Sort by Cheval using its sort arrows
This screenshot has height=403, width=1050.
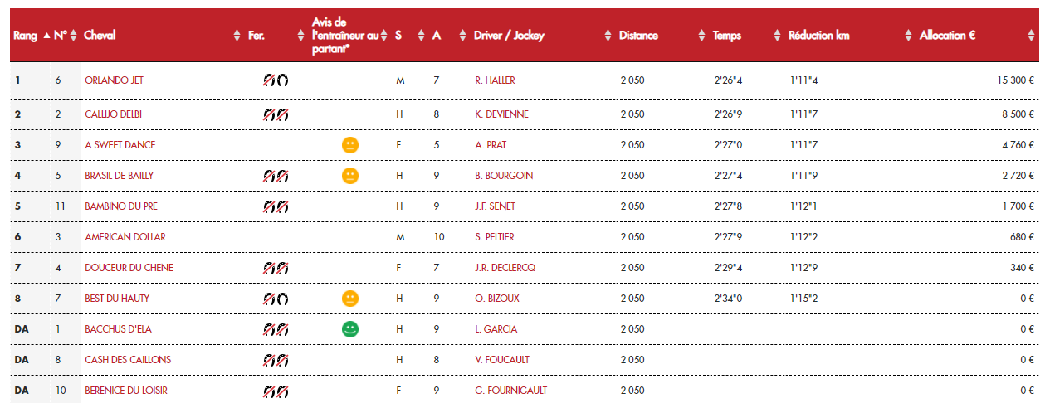237,36
